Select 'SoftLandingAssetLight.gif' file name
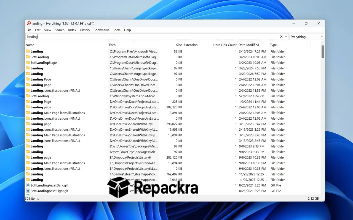Image resolution: width=353 pixels, height=220 pixels. coord(49,191)
